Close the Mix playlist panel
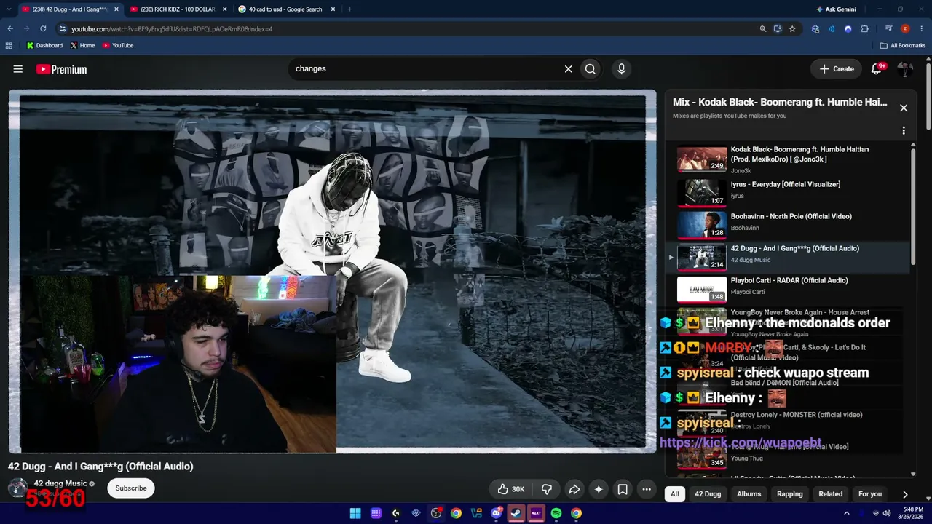Screen dimensions: 932x524 pyautogui.click(x=904, y=108)
